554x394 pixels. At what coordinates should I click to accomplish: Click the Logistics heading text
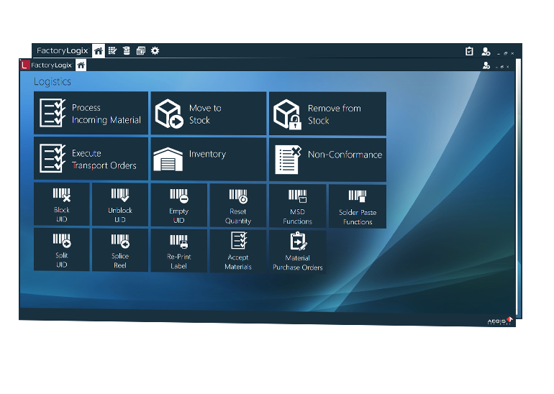pyautogui.click(x=53, y=81)
